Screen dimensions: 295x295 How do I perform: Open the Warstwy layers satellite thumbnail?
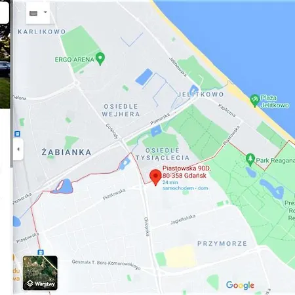click(x=40, y=273)
